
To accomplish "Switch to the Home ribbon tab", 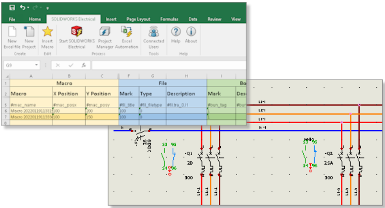I will [x=35, y=19].
